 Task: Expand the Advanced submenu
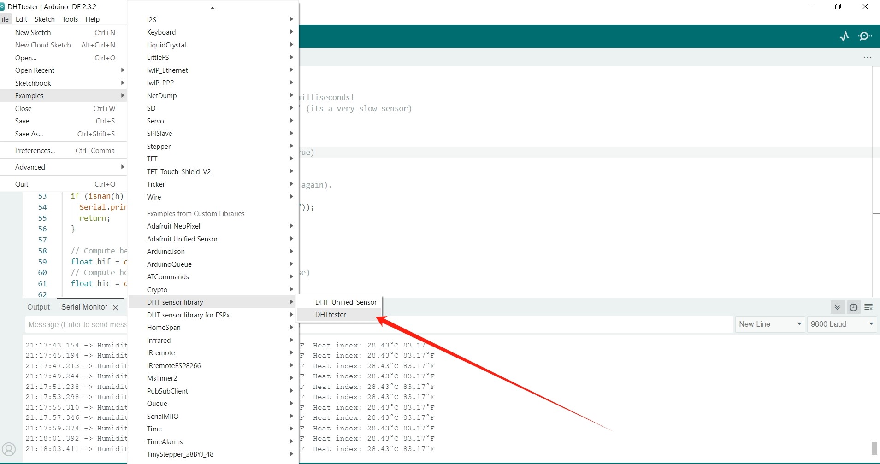[x=64, y=167]
